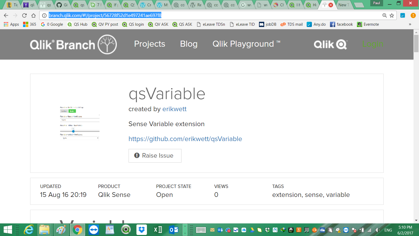Viewport: 419px width, 236px height.
Task: Click the blue checkmark extension icon
Action: pyautogui.click(x=402, y=15)
